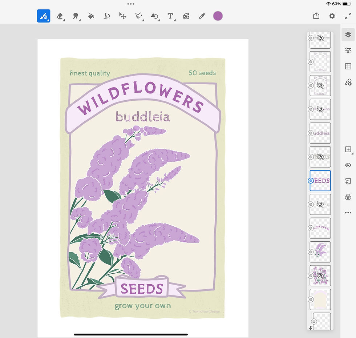
Task: Show the hidden frame outline layer
Action: 320,85
